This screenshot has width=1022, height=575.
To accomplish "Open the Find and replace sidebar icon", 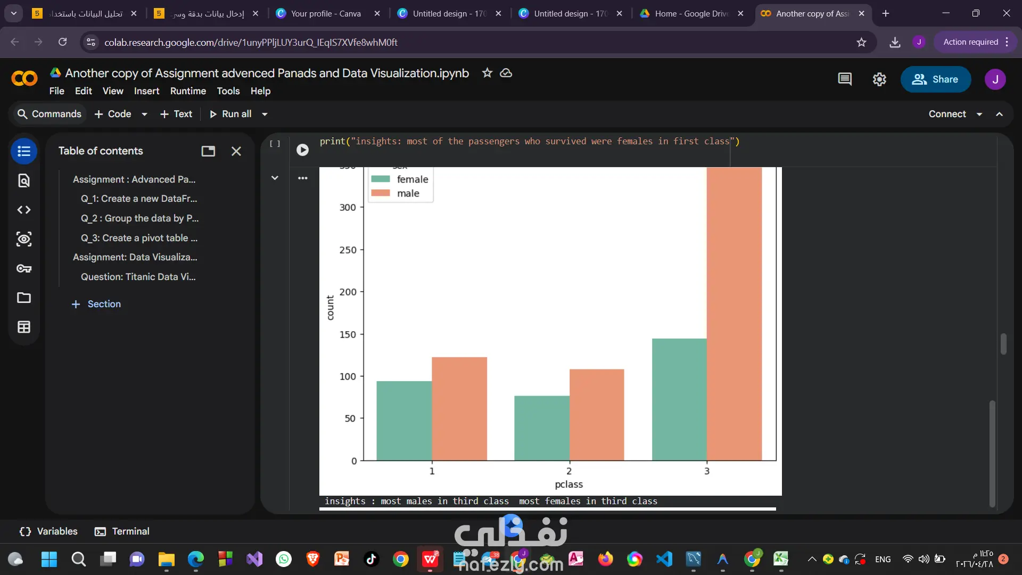I will pyautogui.click(x=24, y=181).
